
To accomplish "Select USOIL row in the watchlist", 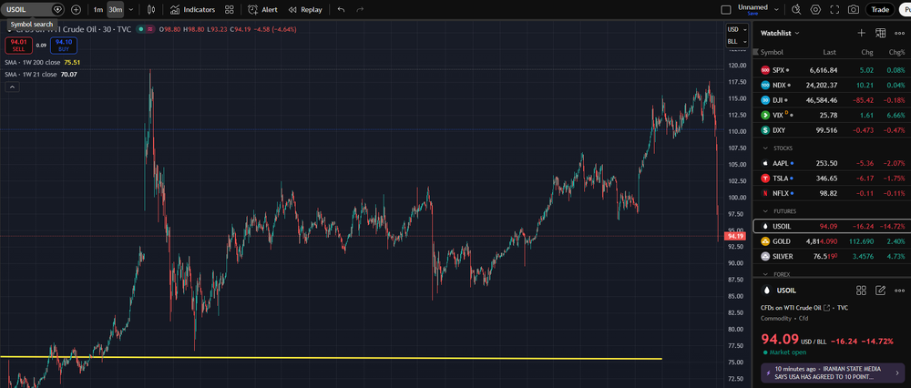I will (x=832, y=226).
